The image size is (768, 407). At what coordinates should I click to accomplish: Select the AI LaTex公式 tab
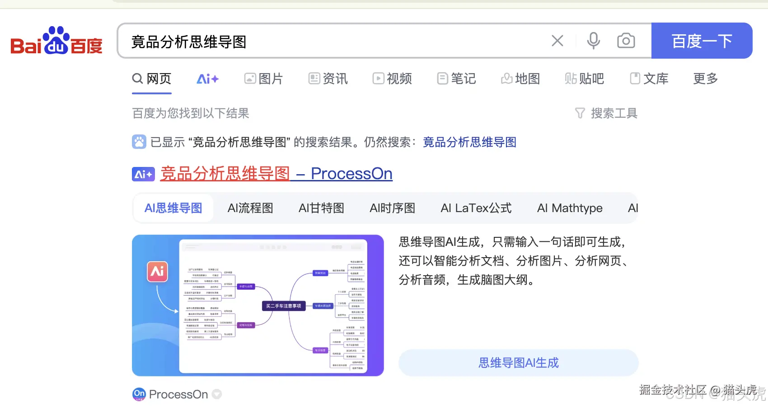click(476, 208)
